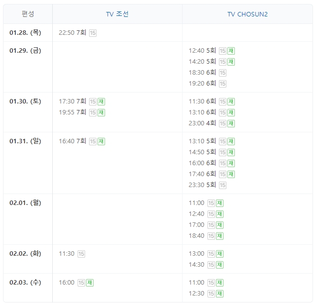Click the 15 rating badge for 18:30 6회
This screenshot has height=303, width=314.
pyautogui.click(x=222, y=73)
